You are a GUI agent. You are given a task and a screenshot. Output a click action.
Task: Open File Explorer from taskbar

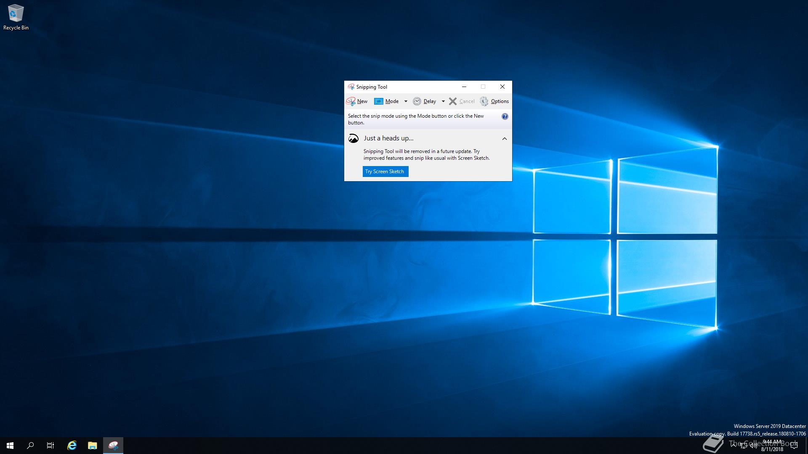pyautogui.click(x=92, y=446)
